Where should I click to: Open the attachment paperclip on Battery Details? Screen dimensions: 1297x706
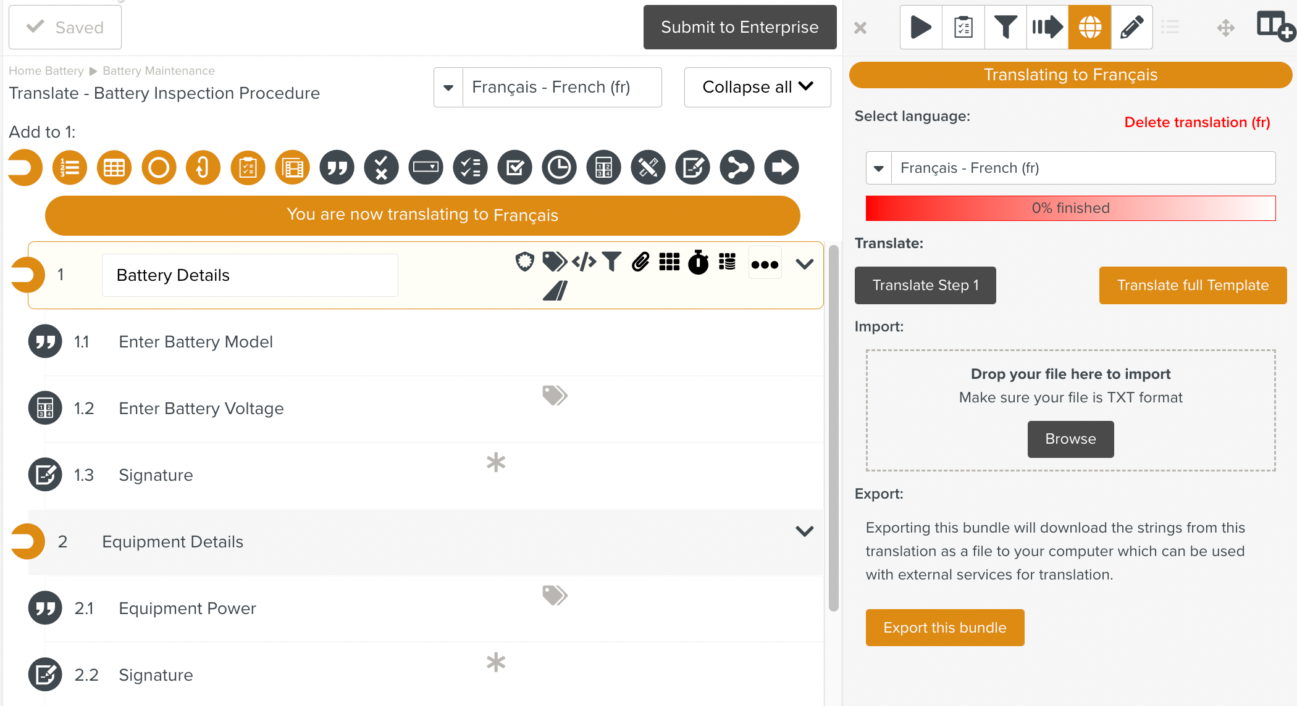(640, 262)
